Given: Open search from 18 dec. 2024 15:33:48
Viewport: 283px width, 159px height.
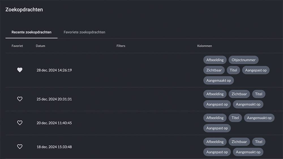Looking at the screenshot, I should coord(54,147).
